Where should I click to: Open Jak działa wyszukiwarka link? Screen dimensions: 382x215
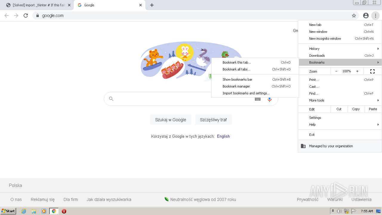click(109, 199)
